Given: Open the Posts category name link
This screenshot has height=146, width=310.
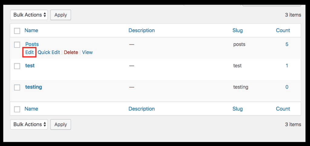Looking at the screenshot, I should [32, 44].
